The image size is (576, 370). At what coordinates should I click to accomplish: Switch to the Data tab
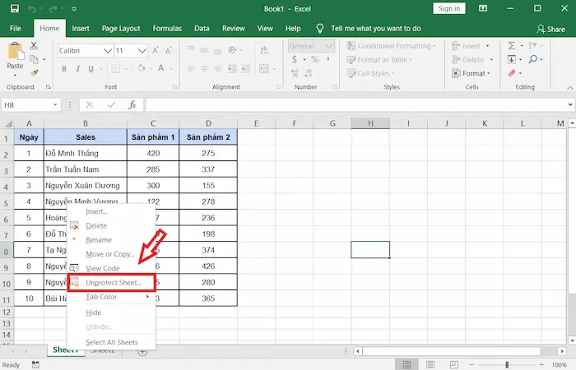point(202,28)
